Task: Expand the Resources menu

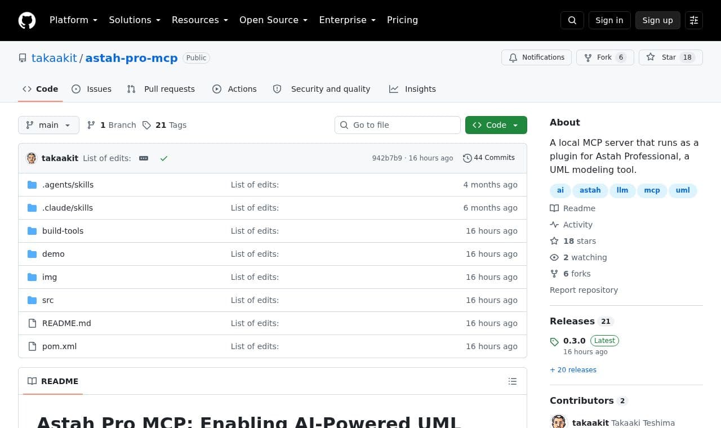Action: point(200,20)
